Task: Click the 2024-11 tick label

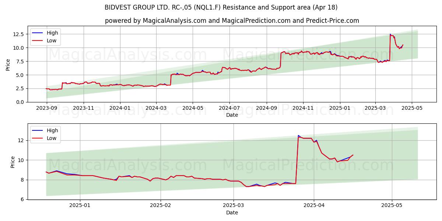Action: pyautogui.click(x=303, y=108)
